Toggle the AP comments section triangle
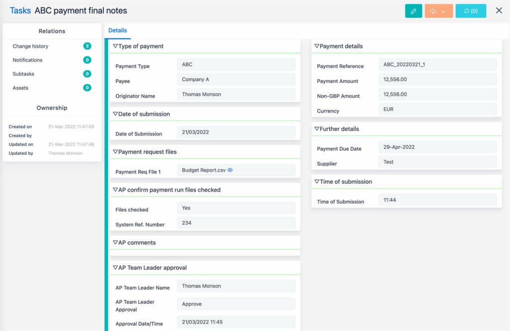The width and height of the screenshot is (510, 331). [x=115, y=243]
